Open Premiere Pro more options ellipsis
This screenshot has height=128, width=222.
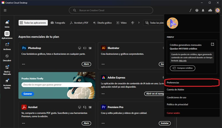[x=103, y=123]
